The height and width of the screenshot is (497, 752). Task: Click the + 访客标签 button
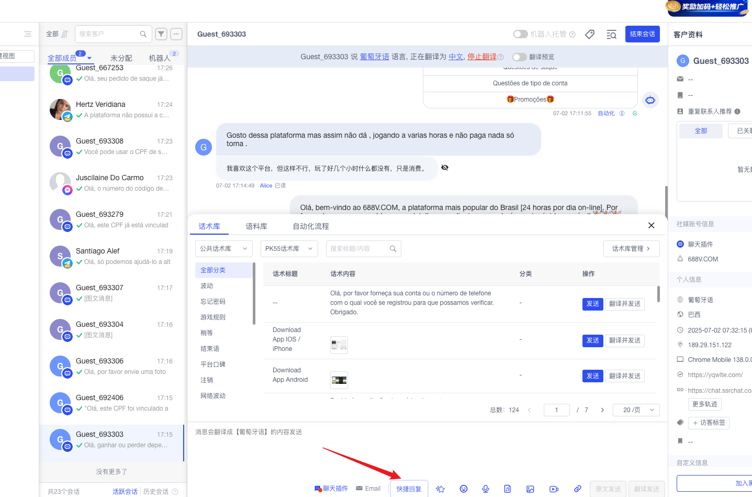(x=709, y=423)
